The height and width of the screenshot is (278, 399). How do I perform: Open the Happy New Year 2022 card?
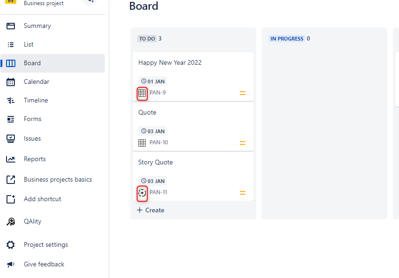pos(193,77)
